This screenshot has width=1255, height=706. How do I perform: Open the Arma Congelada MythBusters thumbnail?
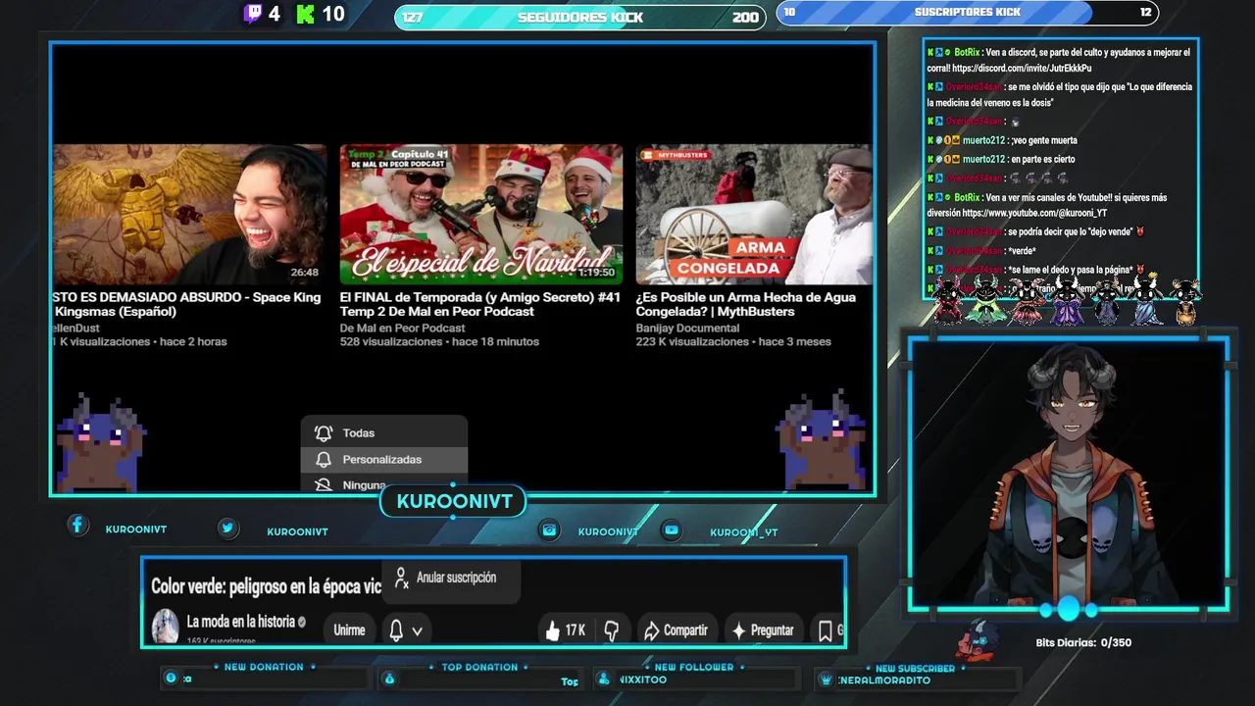click(x=754, y=214)
